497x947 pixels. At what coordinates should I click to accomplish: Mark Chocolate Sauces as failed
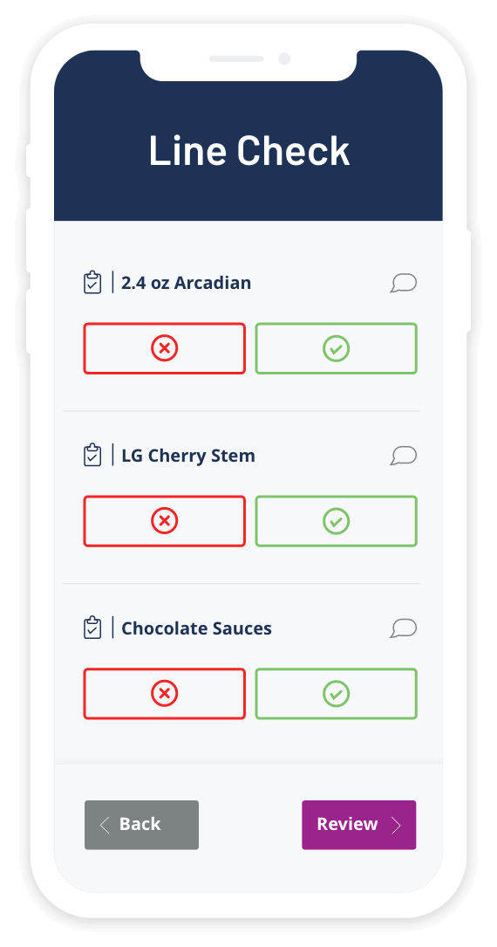pyautogui.click(x=164, y=694)
